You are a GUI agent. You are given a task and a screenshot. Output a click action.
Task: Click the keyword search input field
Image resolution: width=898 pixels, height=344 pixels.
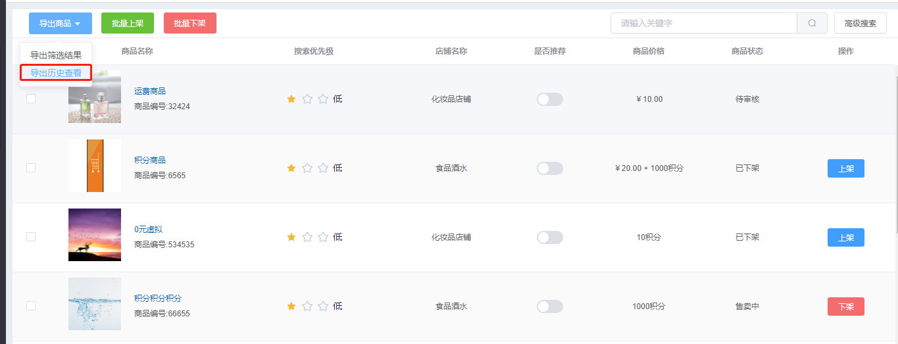point(704,23)
